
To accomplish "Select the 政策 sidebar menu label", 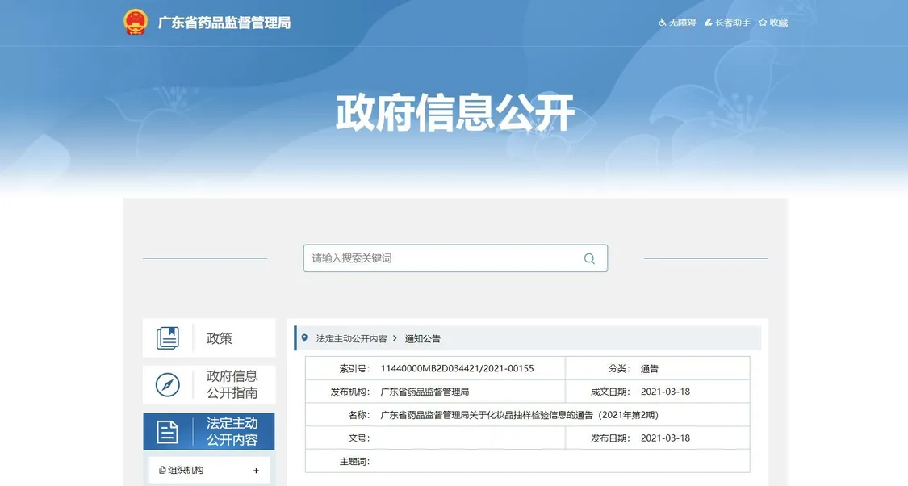I will (x=220, y=338).
